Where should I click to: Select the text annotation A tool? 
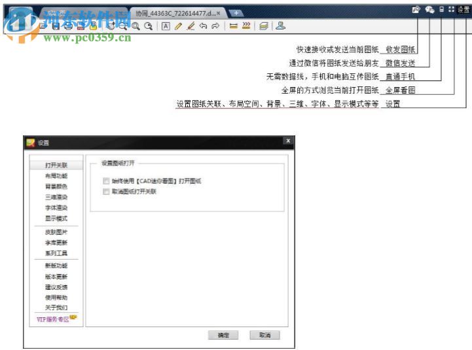(166, 26)
